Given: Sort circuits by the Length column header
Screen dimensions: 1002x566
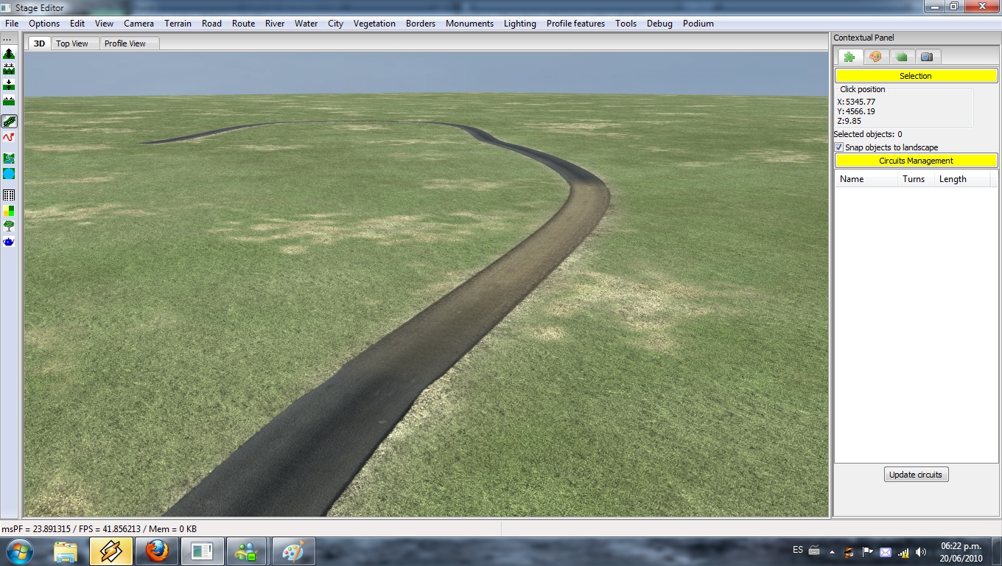Looking at the screenshot, I should pos(953,179).
